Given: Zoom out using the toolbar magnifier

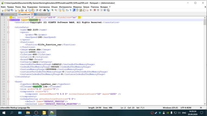Looking at the screenshot, I should [x=56, y=10].
